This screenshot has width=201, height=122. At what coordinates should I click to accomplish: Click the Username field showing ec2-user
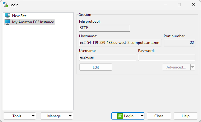(108, 57)
